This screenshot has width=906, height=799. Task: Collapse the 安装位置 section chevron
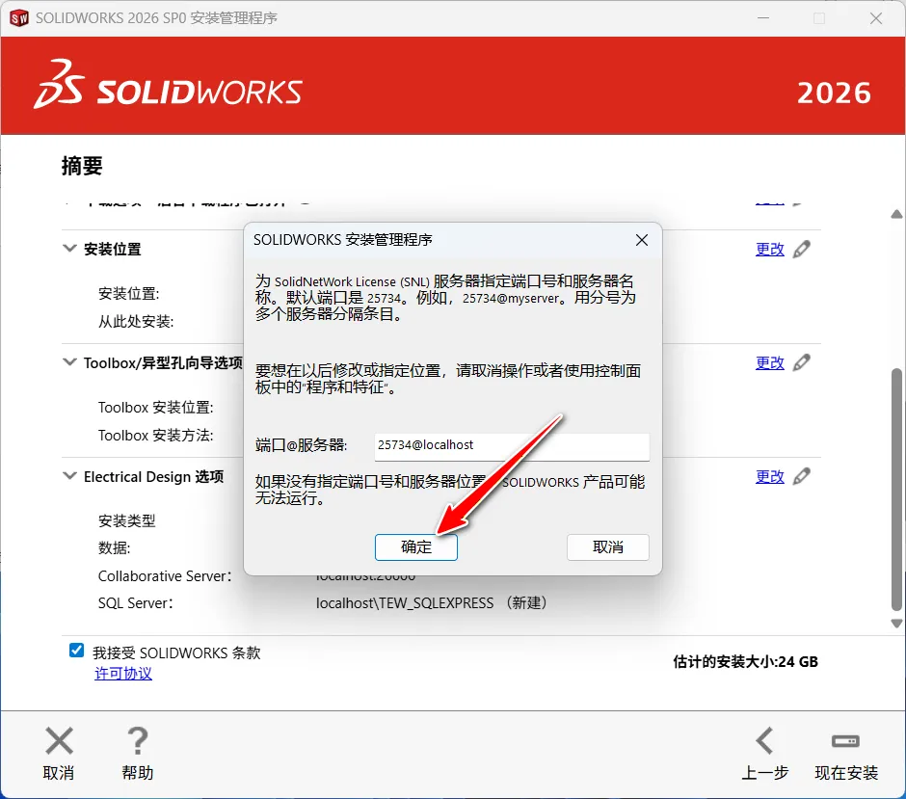69,249
